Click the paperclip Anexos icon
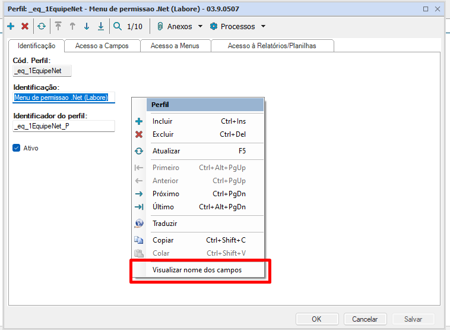Screen dimensions: 450x330 click(x=160, y=26)
